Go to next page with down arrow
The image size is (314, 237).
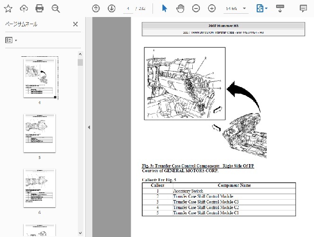point(112,9)
